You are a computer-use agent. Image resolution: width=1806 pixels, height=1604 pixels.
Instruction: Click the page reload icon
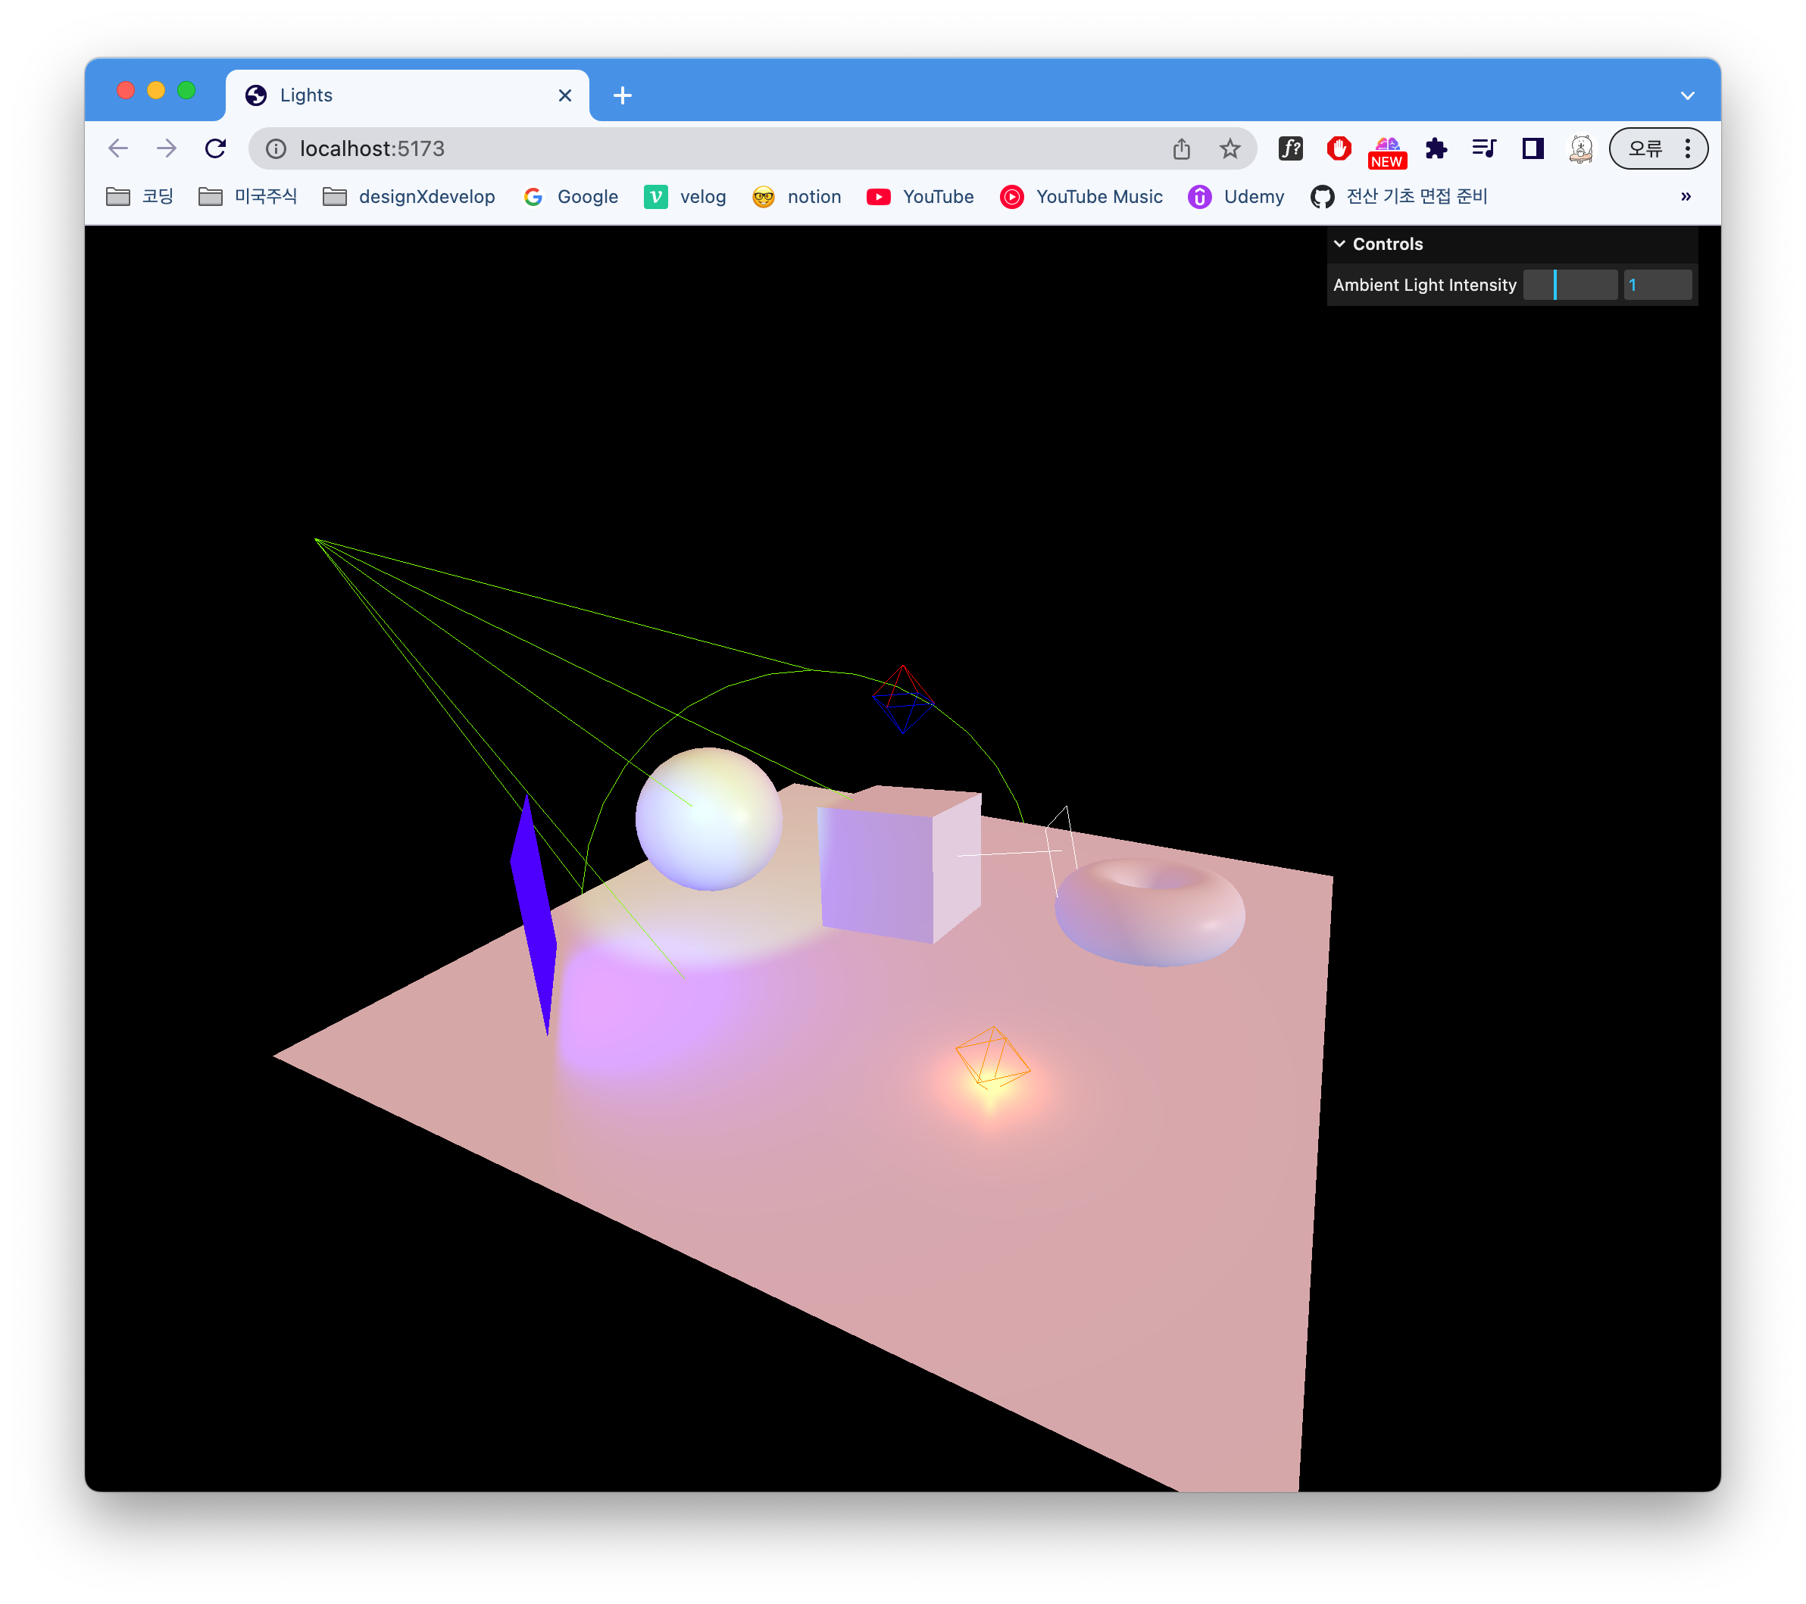(216, 148)
